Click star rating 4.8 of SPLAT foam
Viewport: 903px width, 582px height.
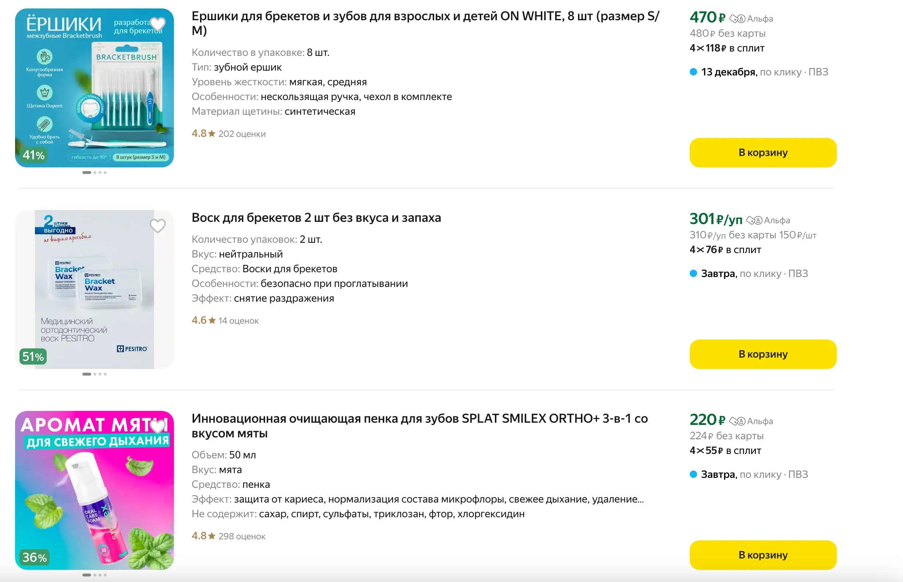tap(204, 536)
